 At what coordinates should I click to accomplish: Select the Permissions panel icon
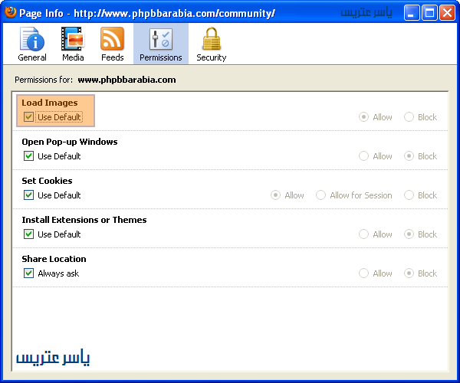point(161,39)
